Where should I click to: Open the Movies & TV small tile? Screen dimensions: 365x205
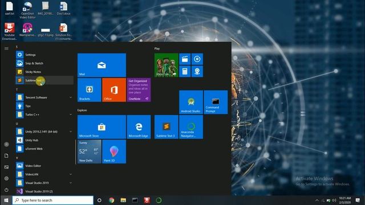tap(185, 59)
